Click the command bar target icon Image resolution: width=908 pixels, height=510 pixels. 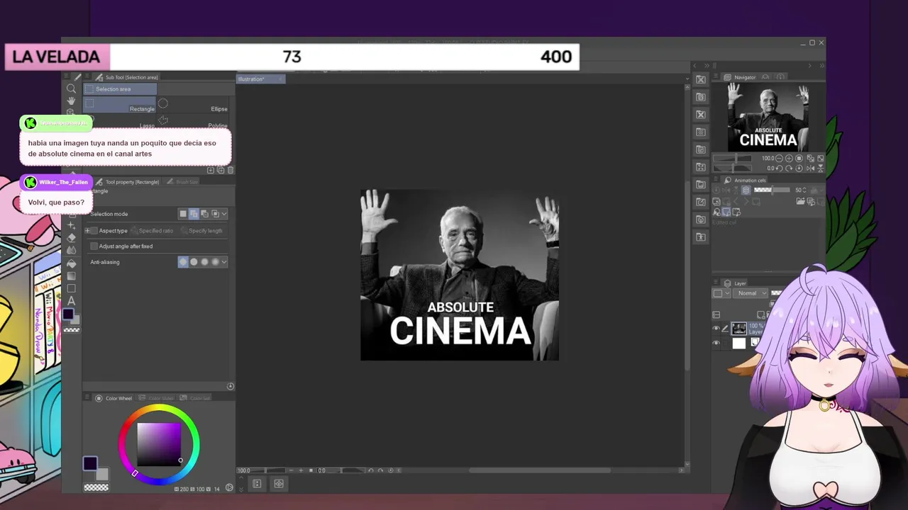tap(279, 484)
